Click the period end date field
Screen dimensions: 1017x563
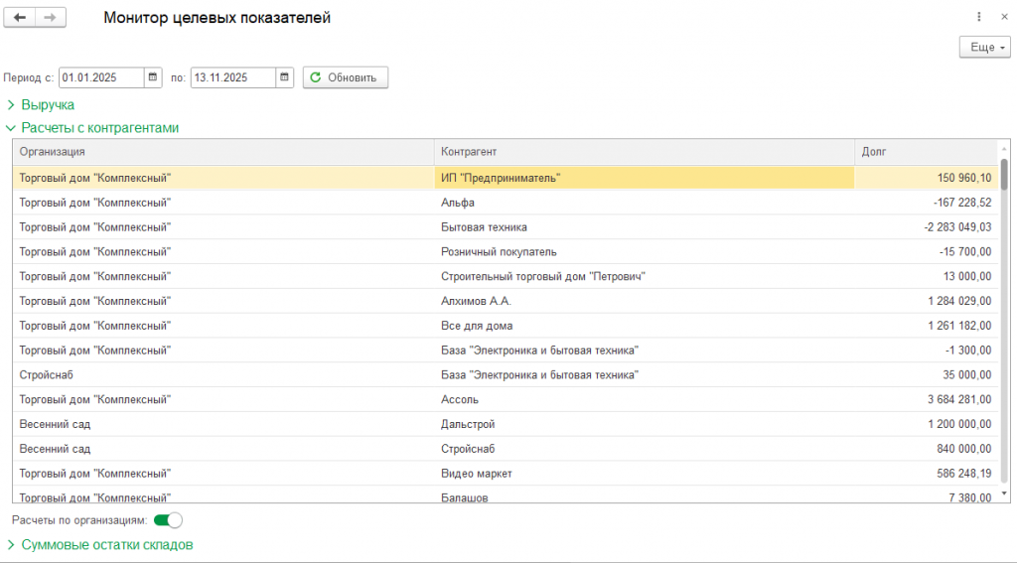coord(233,77)
